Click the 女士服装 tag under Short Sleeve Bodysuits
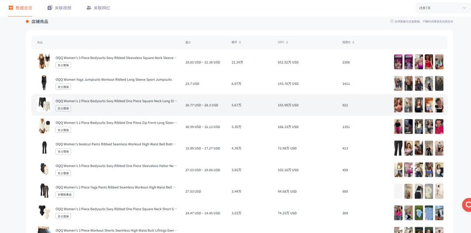The height and width of the screenshot is (233, 471). 63,216
